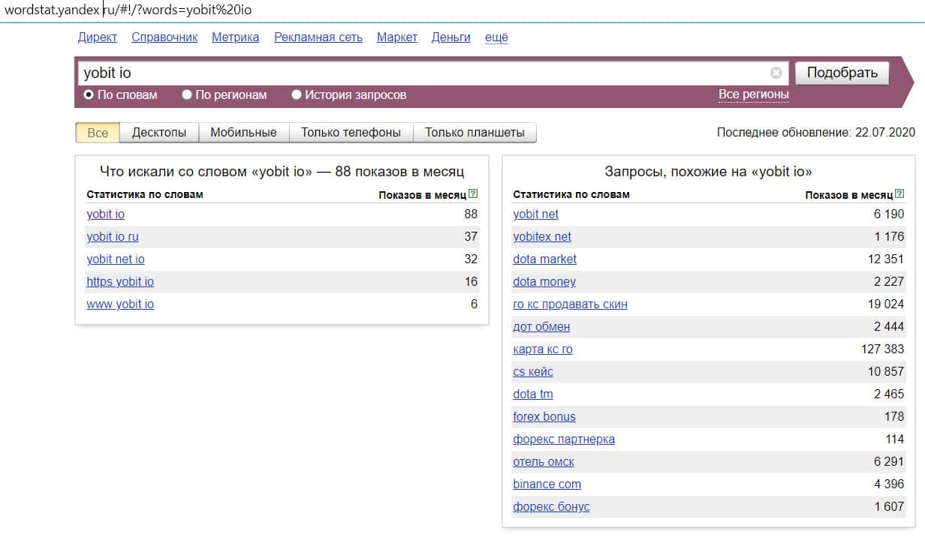
Task: Select the 'Только планшеты' tab
Action: [x=475, y=133]
